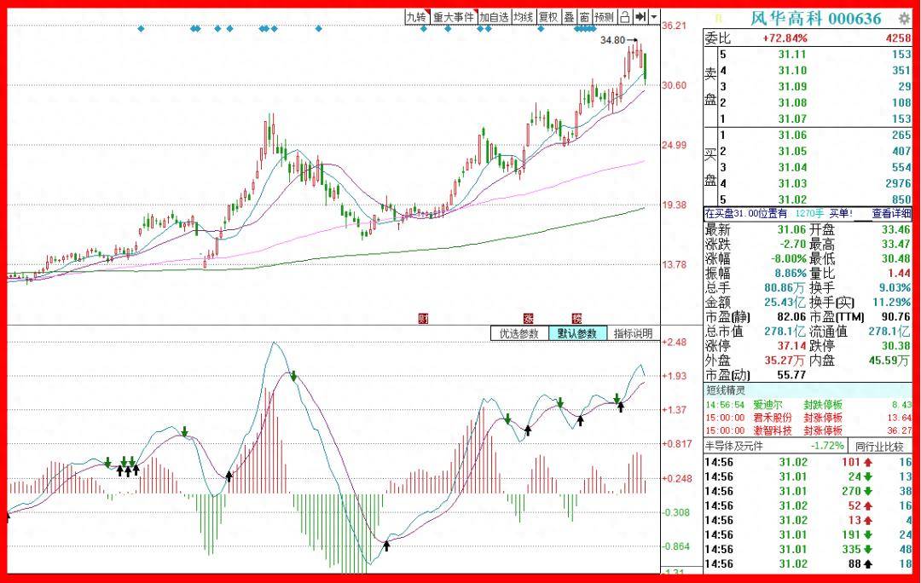Image resolution: width=921 pixels, height=583 pixels.
Task: Click the 34.80 high price label
Action: pos(612,40)
